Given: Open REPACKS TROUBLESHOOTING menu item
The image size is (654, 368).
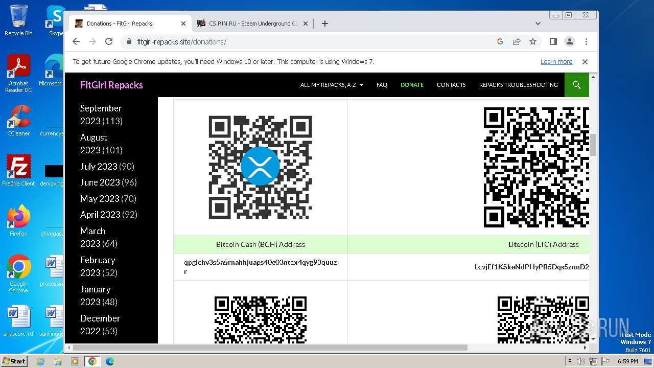Looking at the screenshot, I should coord(518,85).
